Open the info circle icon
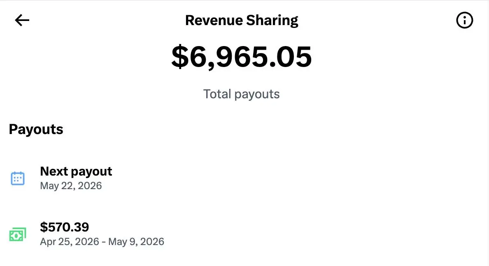The height and width of the screenshot is (266, 489). pos(464,21)
